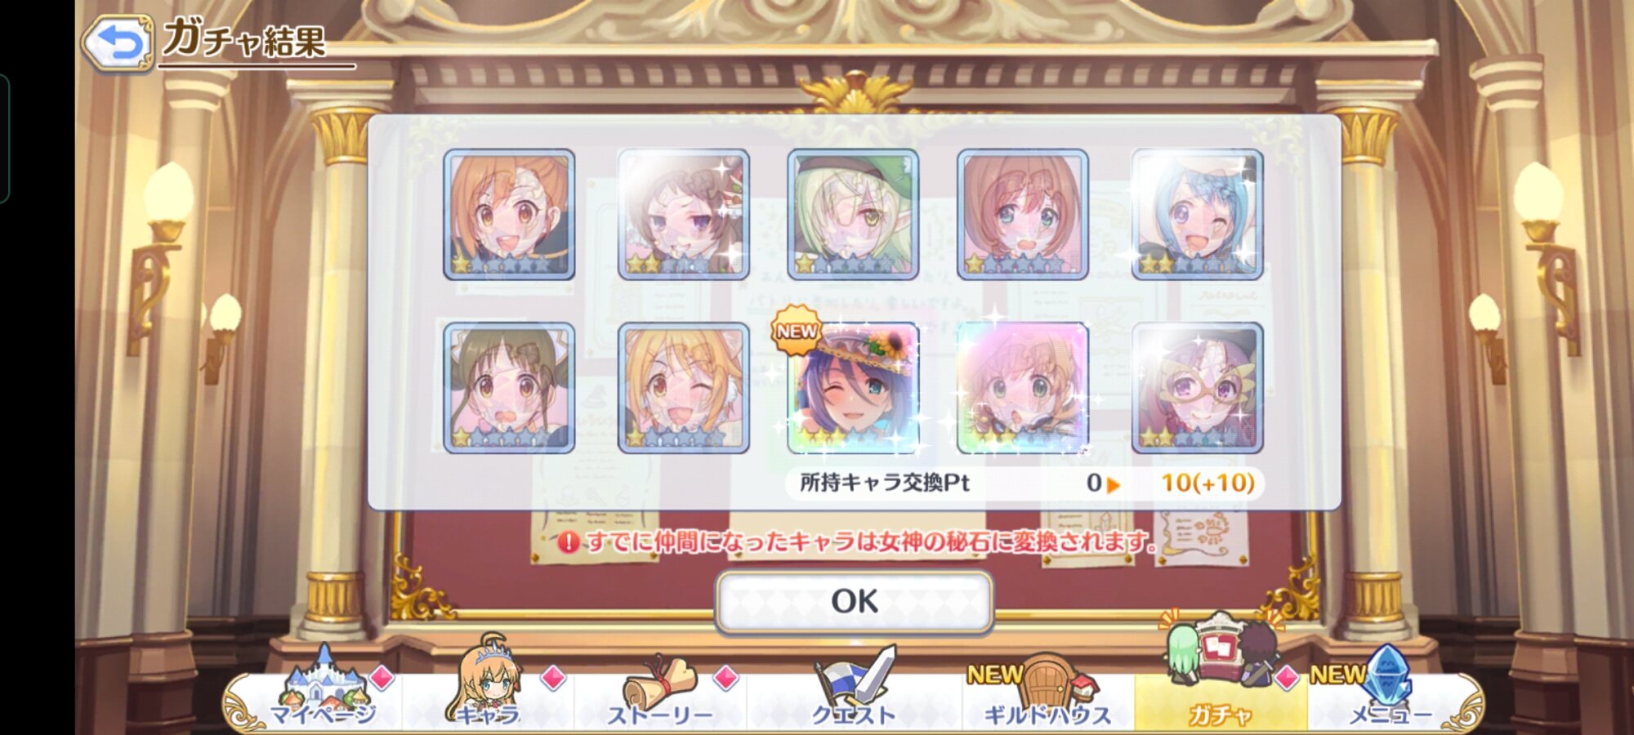Tap the 所持キャラ交換Pt points bar
Viewport: 1634px width, 735px height.
tap(1025, 483)
